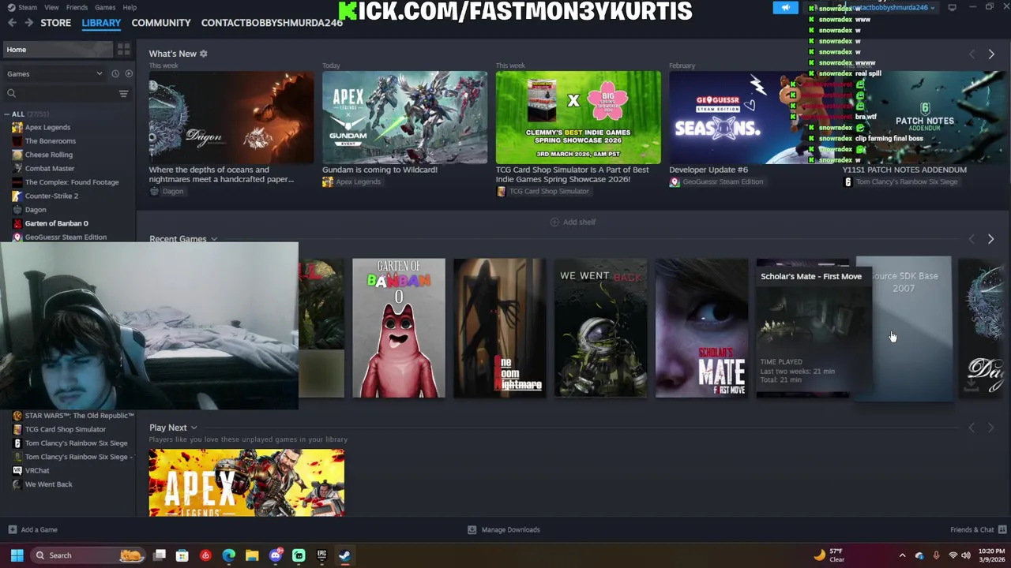Click Add shelf button
Viewport: 1011px width, 568px height.
(573, 222)
